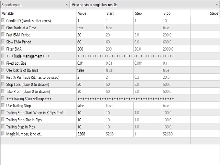220x165 pixels.
Task: Check the Slow EMA Period checkbox
Action: (x=3, y=42)
